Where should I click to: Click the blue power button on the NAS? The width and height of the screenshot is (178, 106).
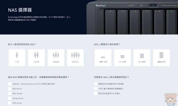pos(153,5)
